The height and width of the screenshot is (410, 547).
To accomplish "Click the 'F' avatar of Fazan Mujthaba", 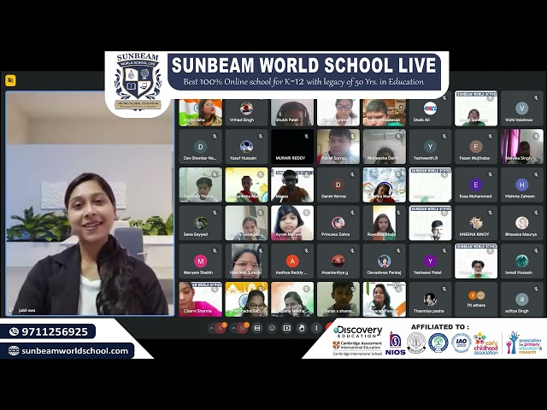I will [476, 146].
